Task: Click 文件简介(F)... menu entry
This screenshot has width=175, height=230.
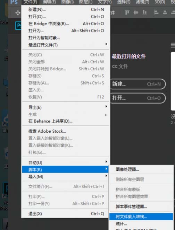Action: (65, 186)
